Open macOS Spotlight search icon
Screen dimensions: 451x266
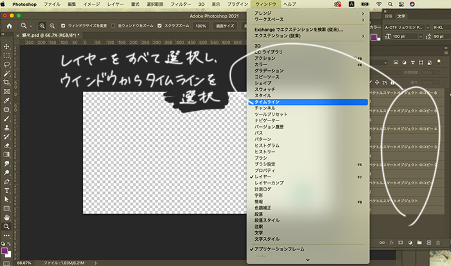[x=390, y=5]
